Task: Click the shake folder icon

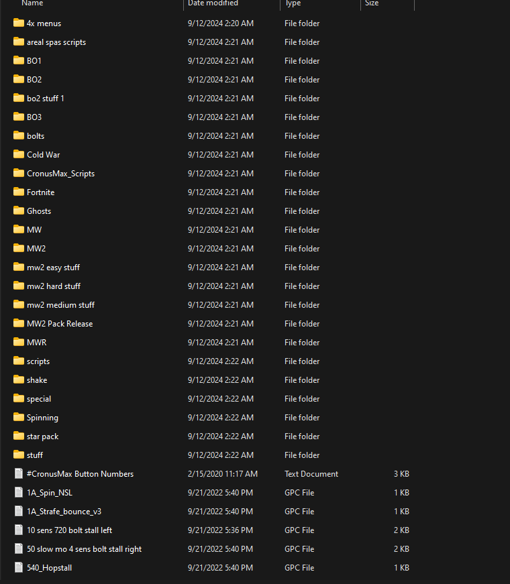Action: tap(19, 379)
